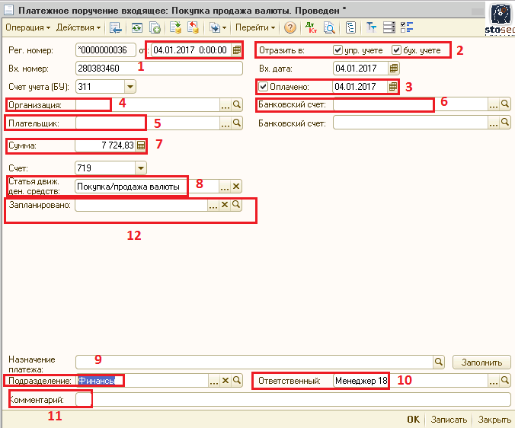The height and width of the screenshot is (428, 515).
Task: Open calculator for Сумма field
Action: (x=140, y=145)
